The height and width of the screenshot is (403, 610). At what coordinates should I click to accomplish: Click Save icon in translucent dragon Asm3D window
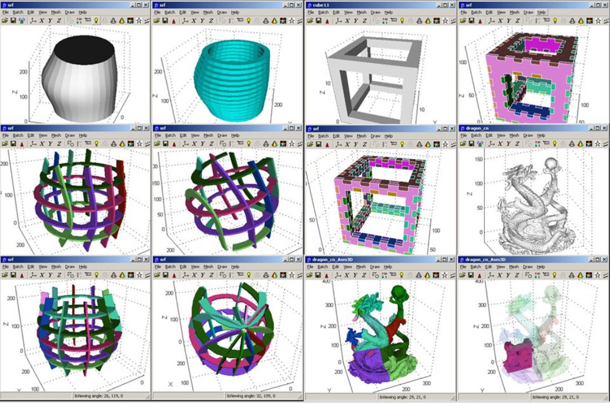coord(472,275)
